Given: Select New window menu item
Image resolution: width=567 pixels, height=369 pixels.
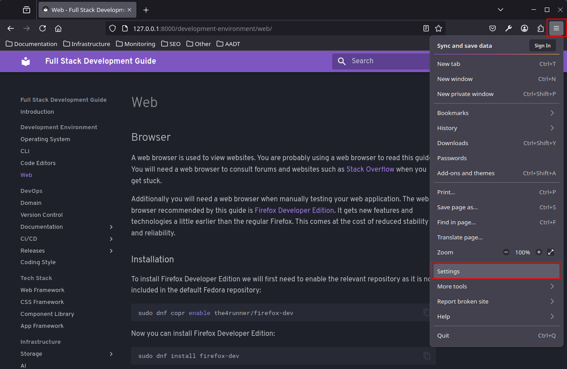Looking at the screenshot, I should pyautogui.click(x=496, y=79).
